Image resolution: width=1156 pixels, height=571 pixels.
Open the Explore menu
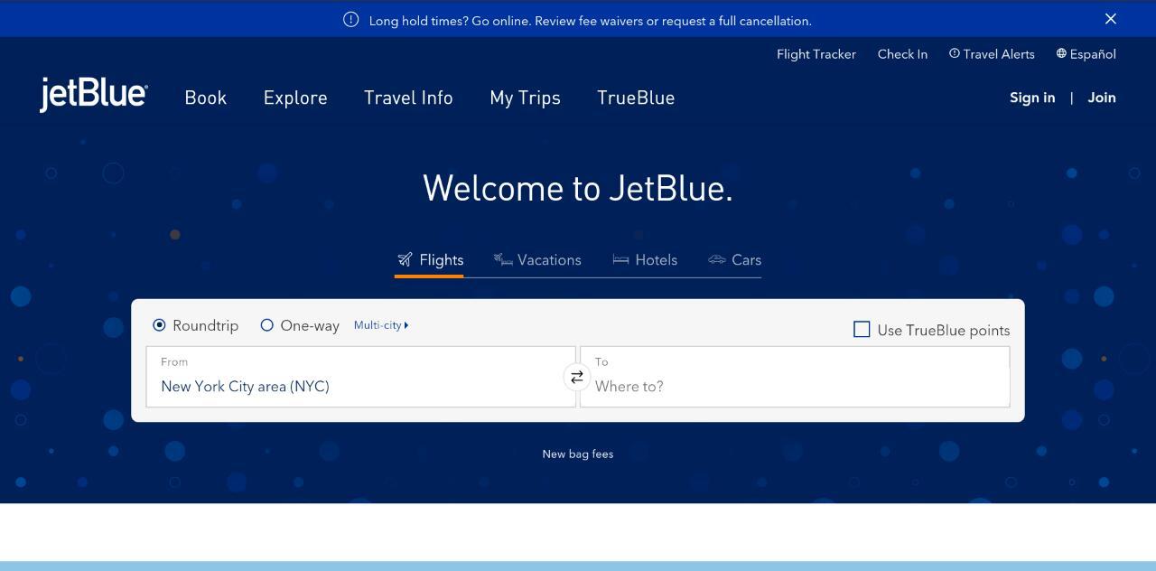(x=295, y=98)
